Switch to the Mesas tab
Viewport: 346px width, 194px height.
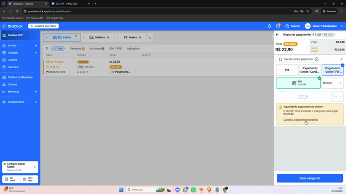coord(132,38)
